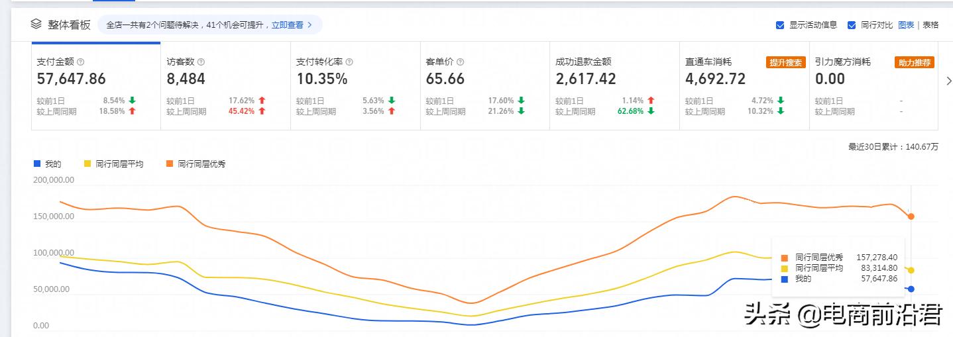This screenshot has width=953, height=337.
Task: Click the help icon next to 客单价
Action: 460,62
